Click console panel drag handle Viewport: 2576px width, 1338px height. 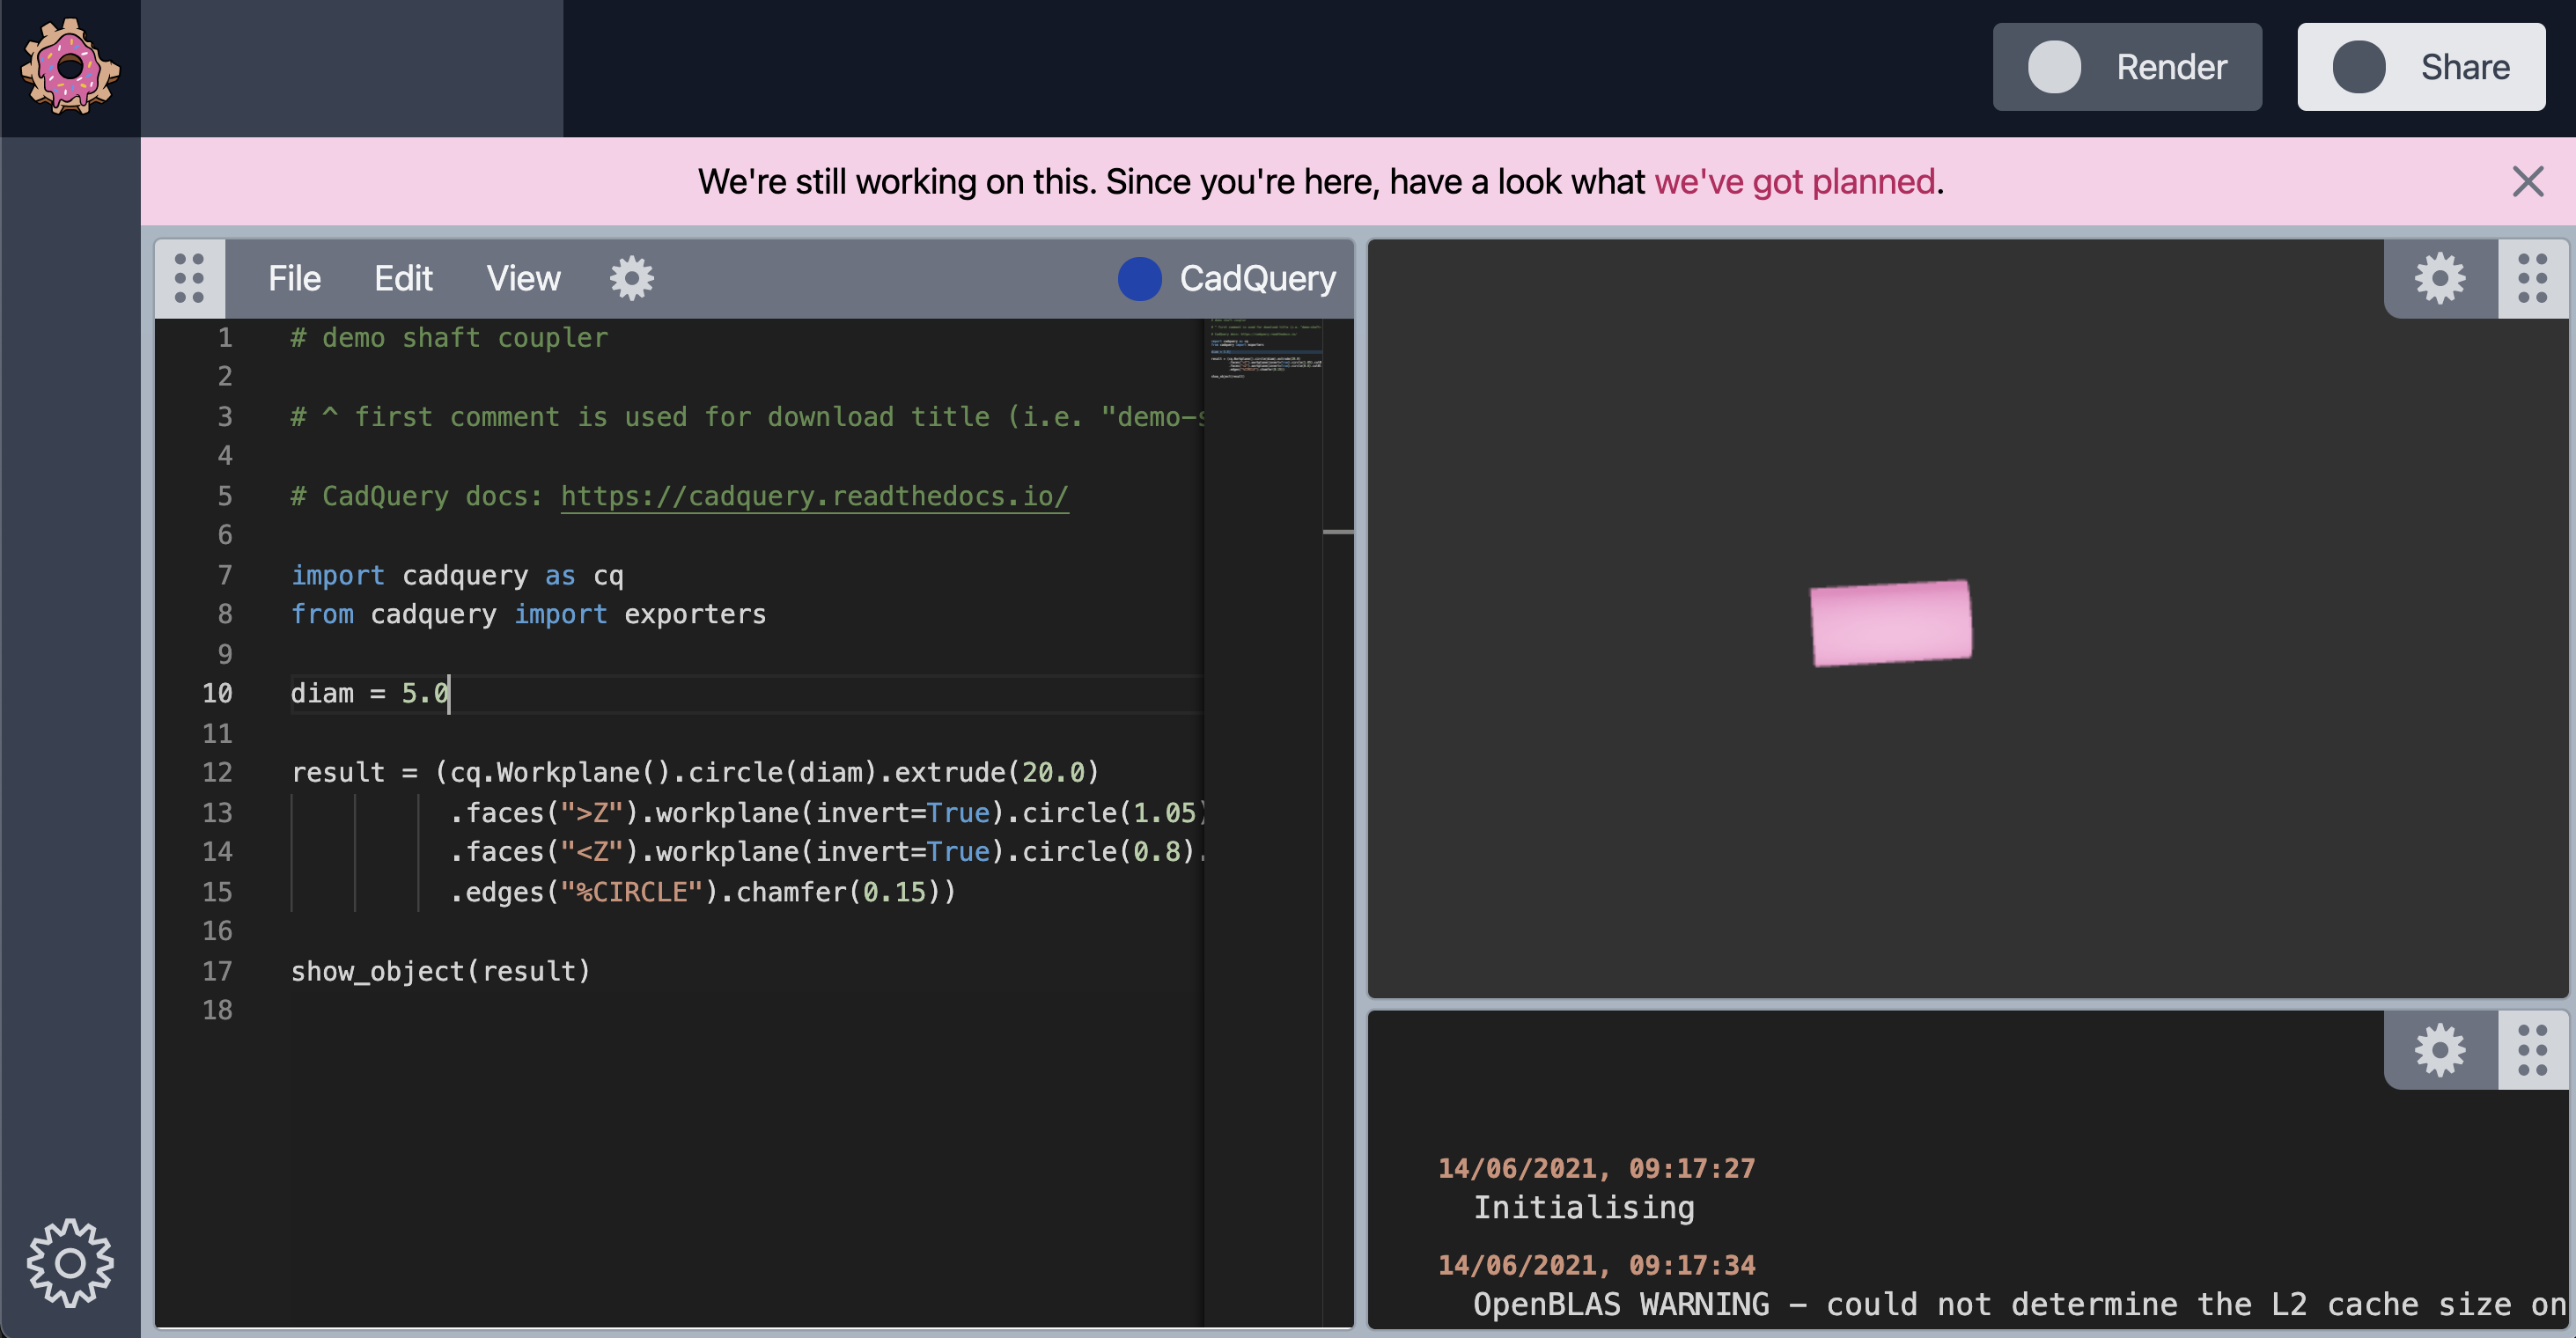coord(2532,1050)
